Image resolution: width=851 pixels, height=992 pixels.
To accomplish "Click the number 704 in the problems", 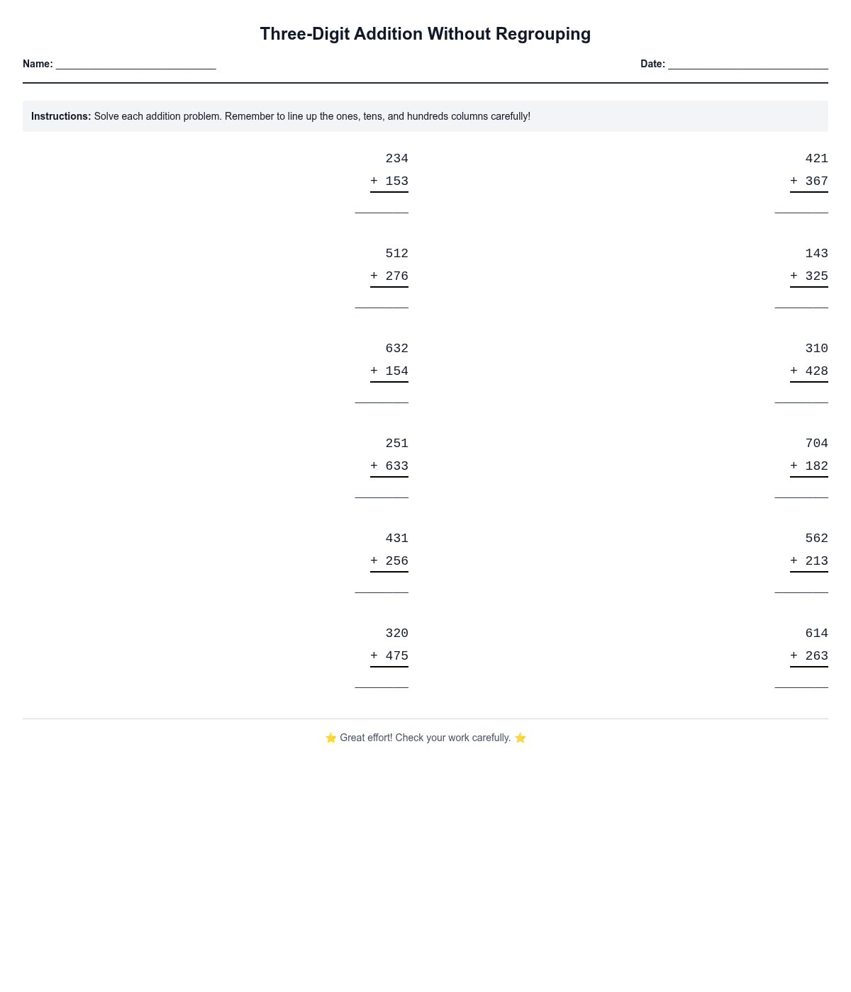I will (x=816, y=444).
